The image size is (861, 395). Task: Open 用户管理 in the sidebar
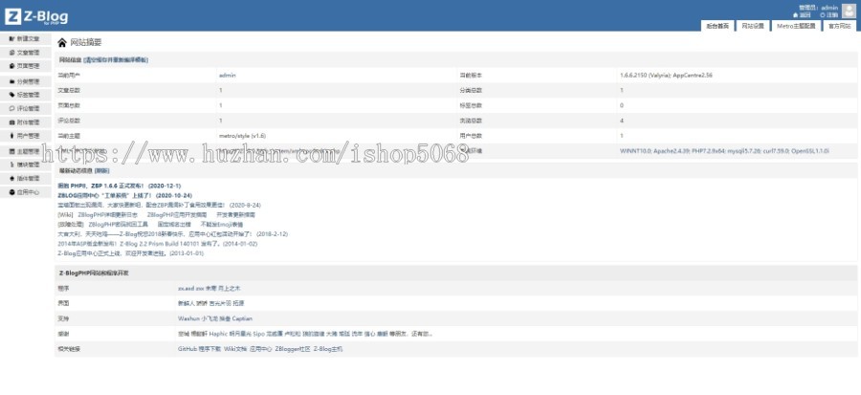coord(24,136)
